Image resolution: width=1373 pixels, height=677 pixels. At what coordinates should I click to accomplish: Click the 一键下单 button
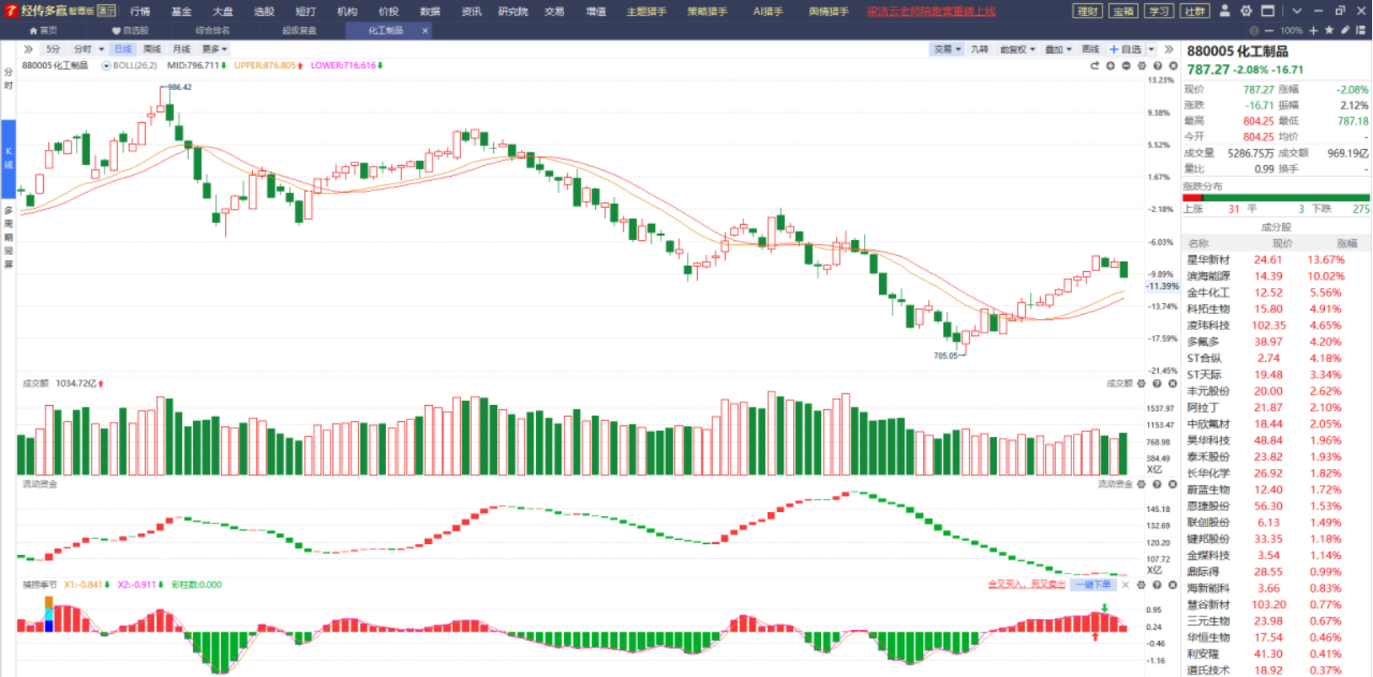tap(1093, 584)
